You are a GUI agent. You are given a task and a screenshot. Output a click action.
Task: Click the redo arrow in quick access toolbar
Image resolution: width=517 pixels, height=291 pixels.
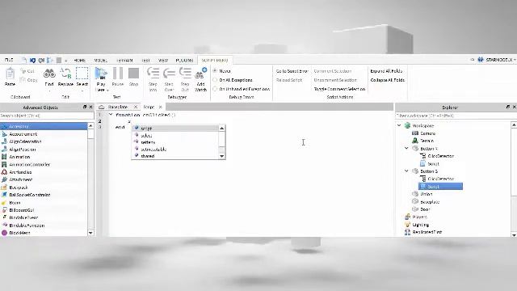coord(41,61)
